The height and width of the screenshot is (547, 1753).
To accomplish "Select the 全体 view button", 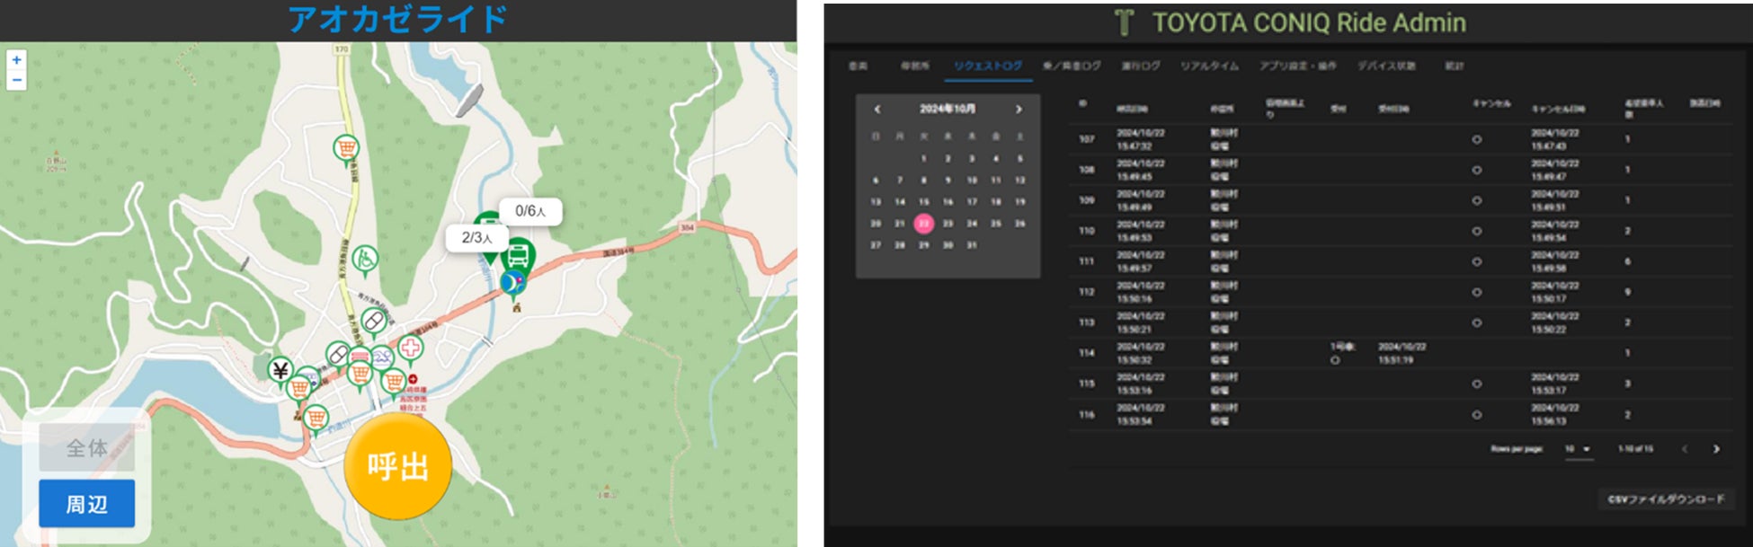I will [x=87, y=447].
